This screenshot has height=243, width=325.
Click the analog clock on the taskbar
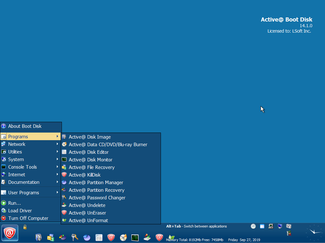pyautogui.click(x=315, y=232)
